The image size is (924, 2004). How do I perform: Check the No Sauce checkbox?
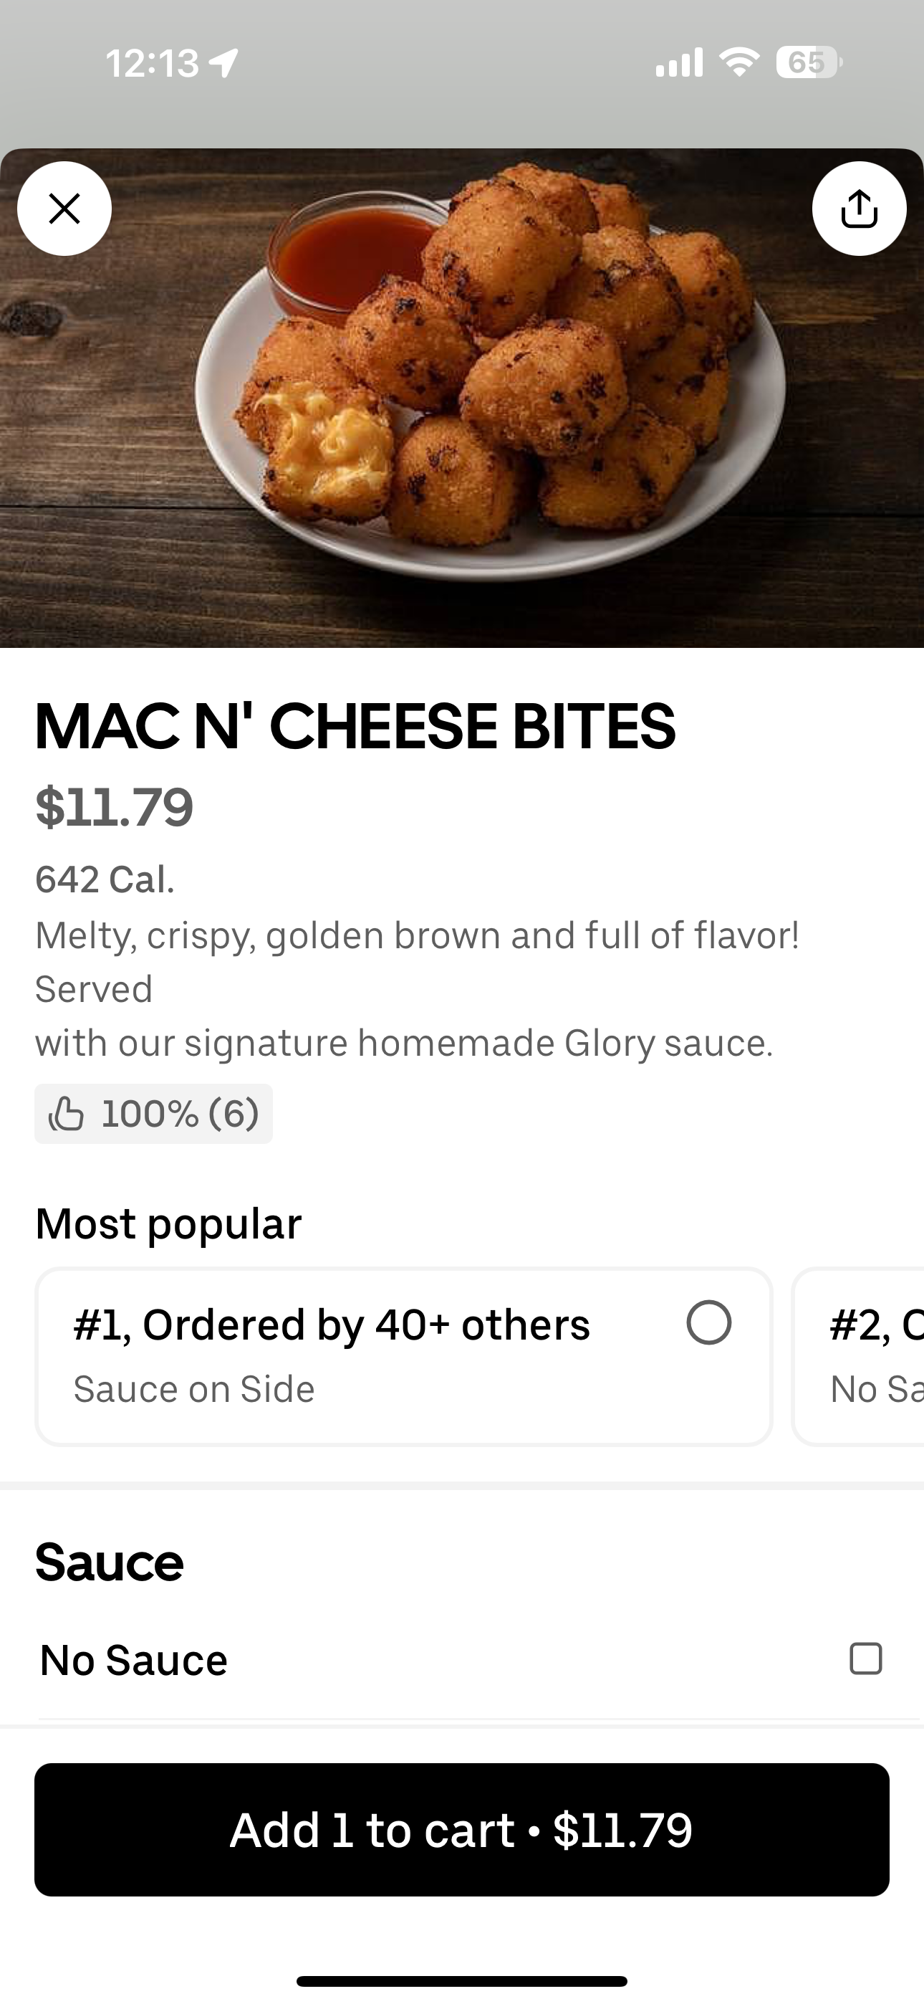pyautogui.click(x=866, y=1658)
